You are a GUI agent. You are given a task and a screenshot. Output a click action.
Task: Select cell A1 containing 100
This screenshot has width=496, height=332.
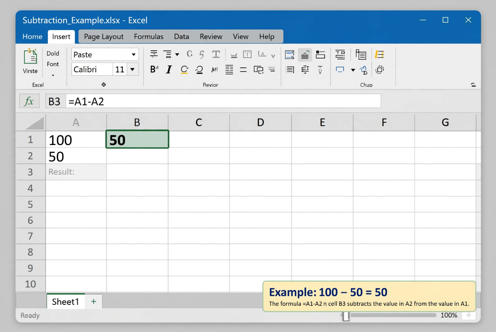click(76, 140)
